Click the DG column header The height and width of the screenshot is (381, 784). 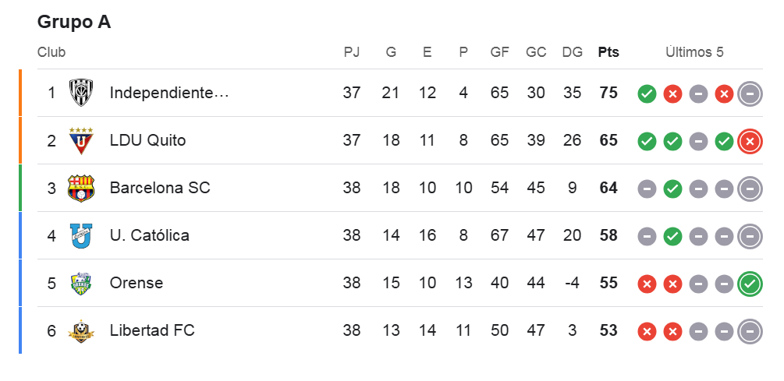pyautogui.click(x=572, y=52)
